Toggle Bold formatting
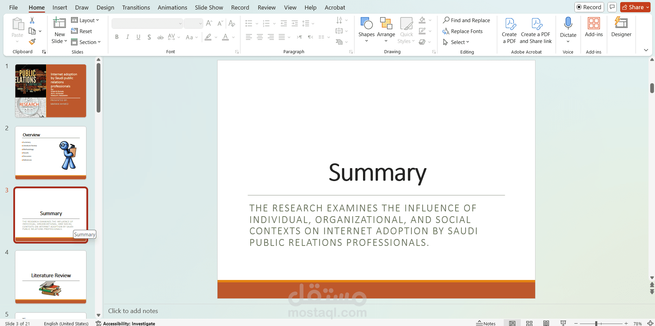This screenshot has height=326, width=655. [117, 37]
